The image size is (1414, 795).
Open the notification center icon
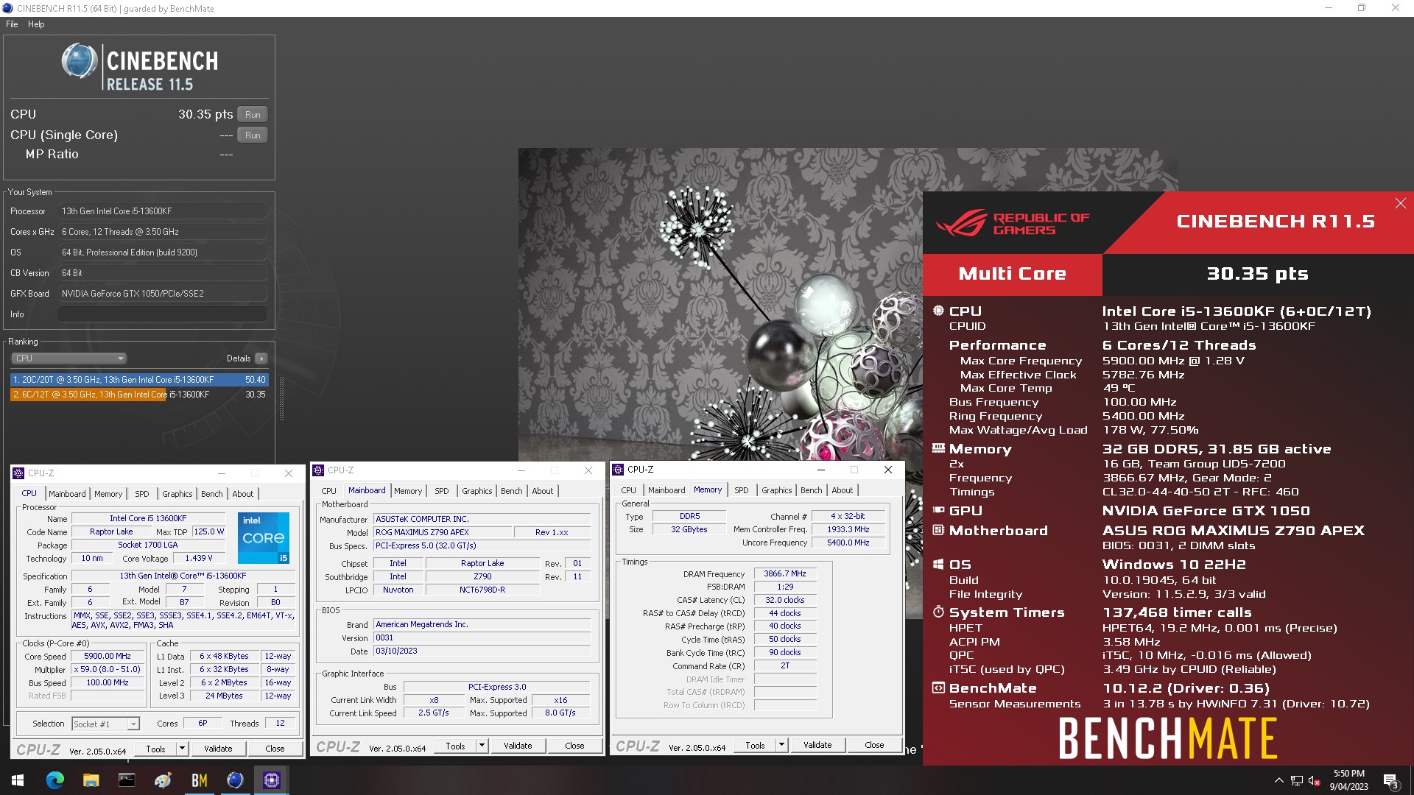tap(1390, 780)
